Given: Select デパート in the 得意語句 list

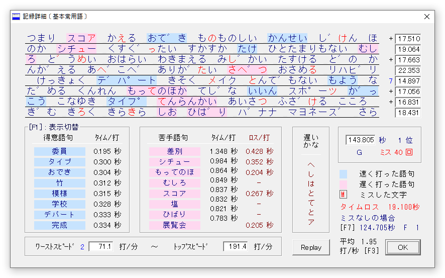Looking at the screenshot, I should coord(60,215).
